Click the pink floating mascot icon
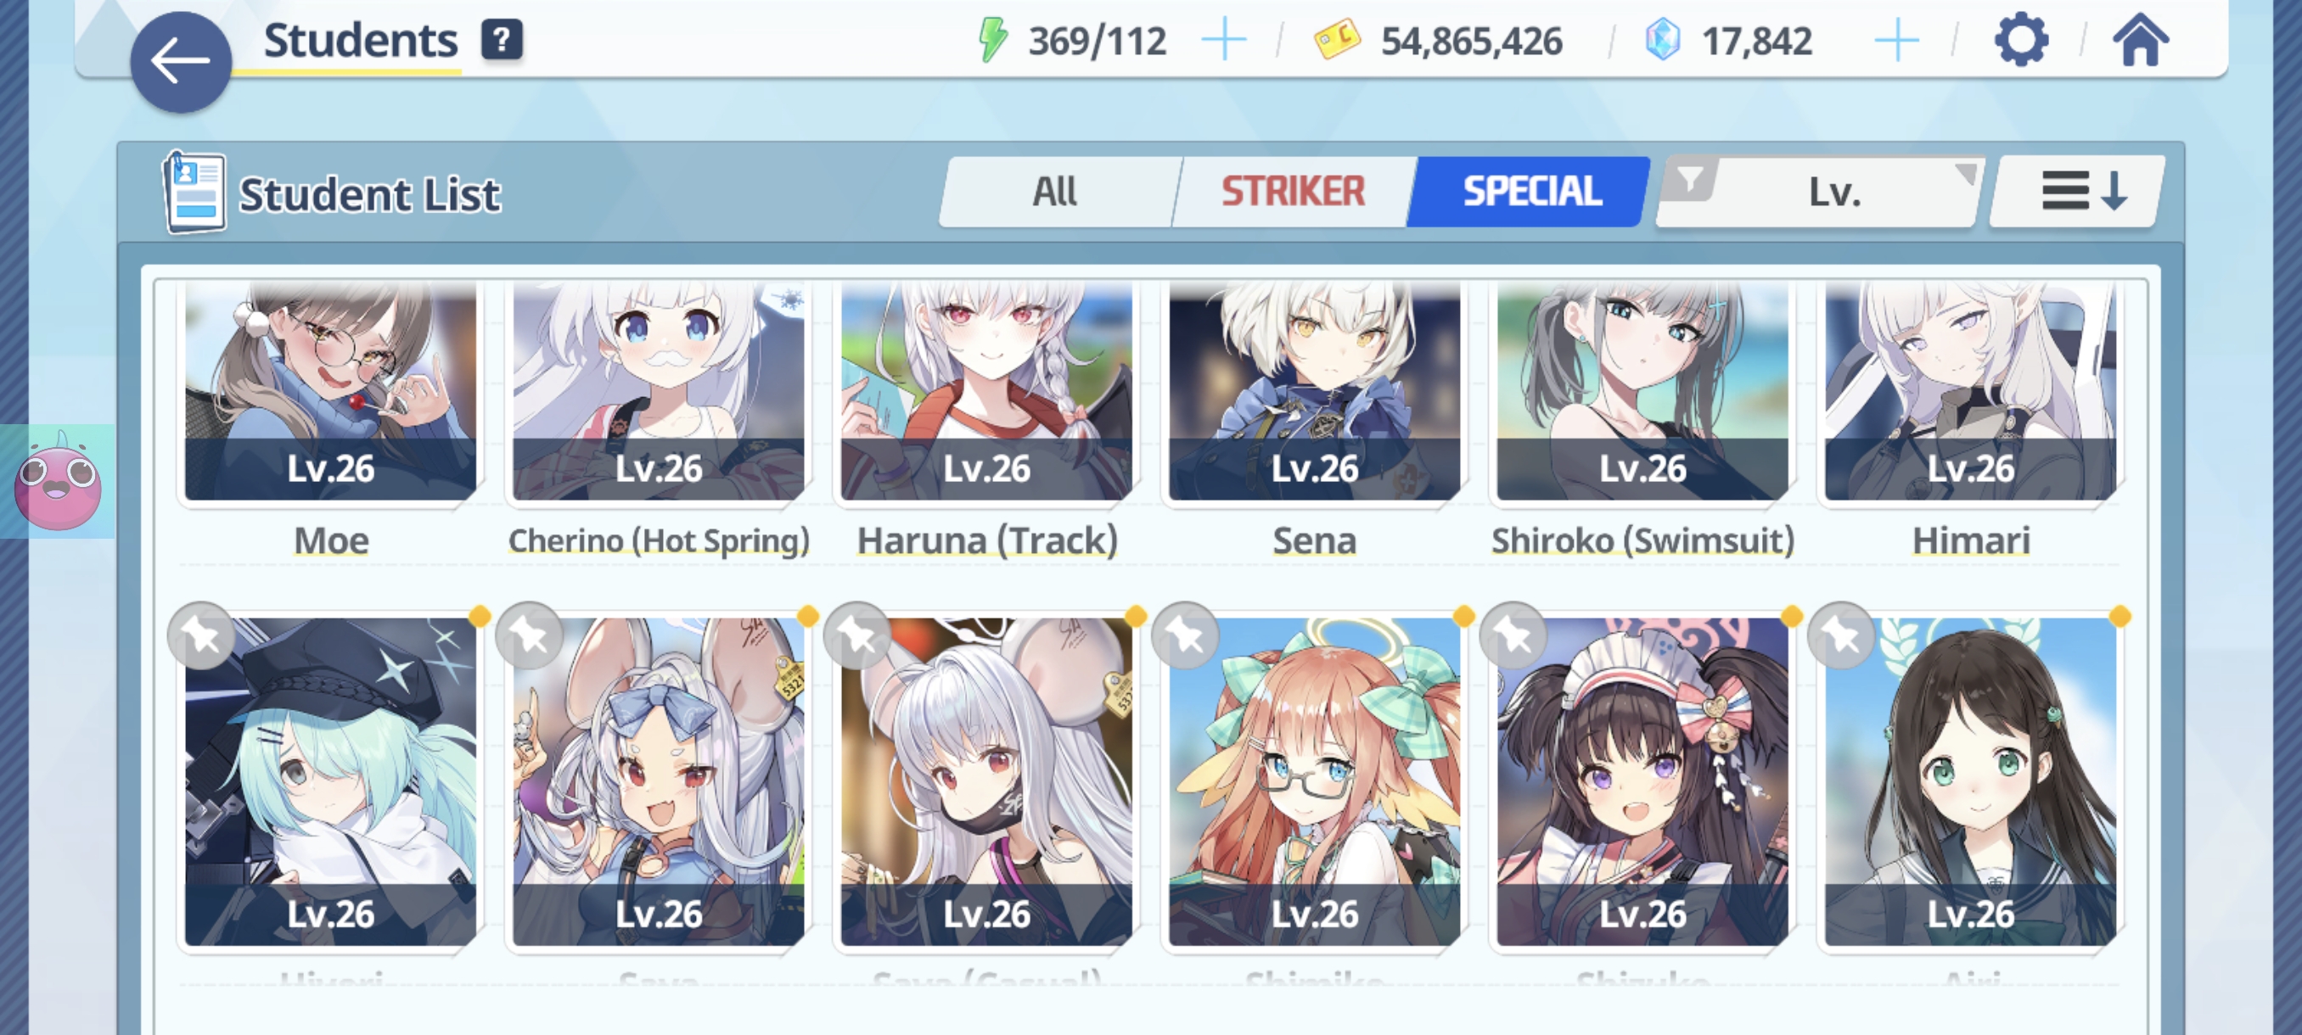The image size is (2302, 1035). pyautogui.click(x=58, y=482)
